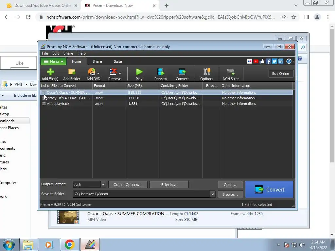Click the thumbs-up like icon
335x251 pixels.
pos(262,61)
